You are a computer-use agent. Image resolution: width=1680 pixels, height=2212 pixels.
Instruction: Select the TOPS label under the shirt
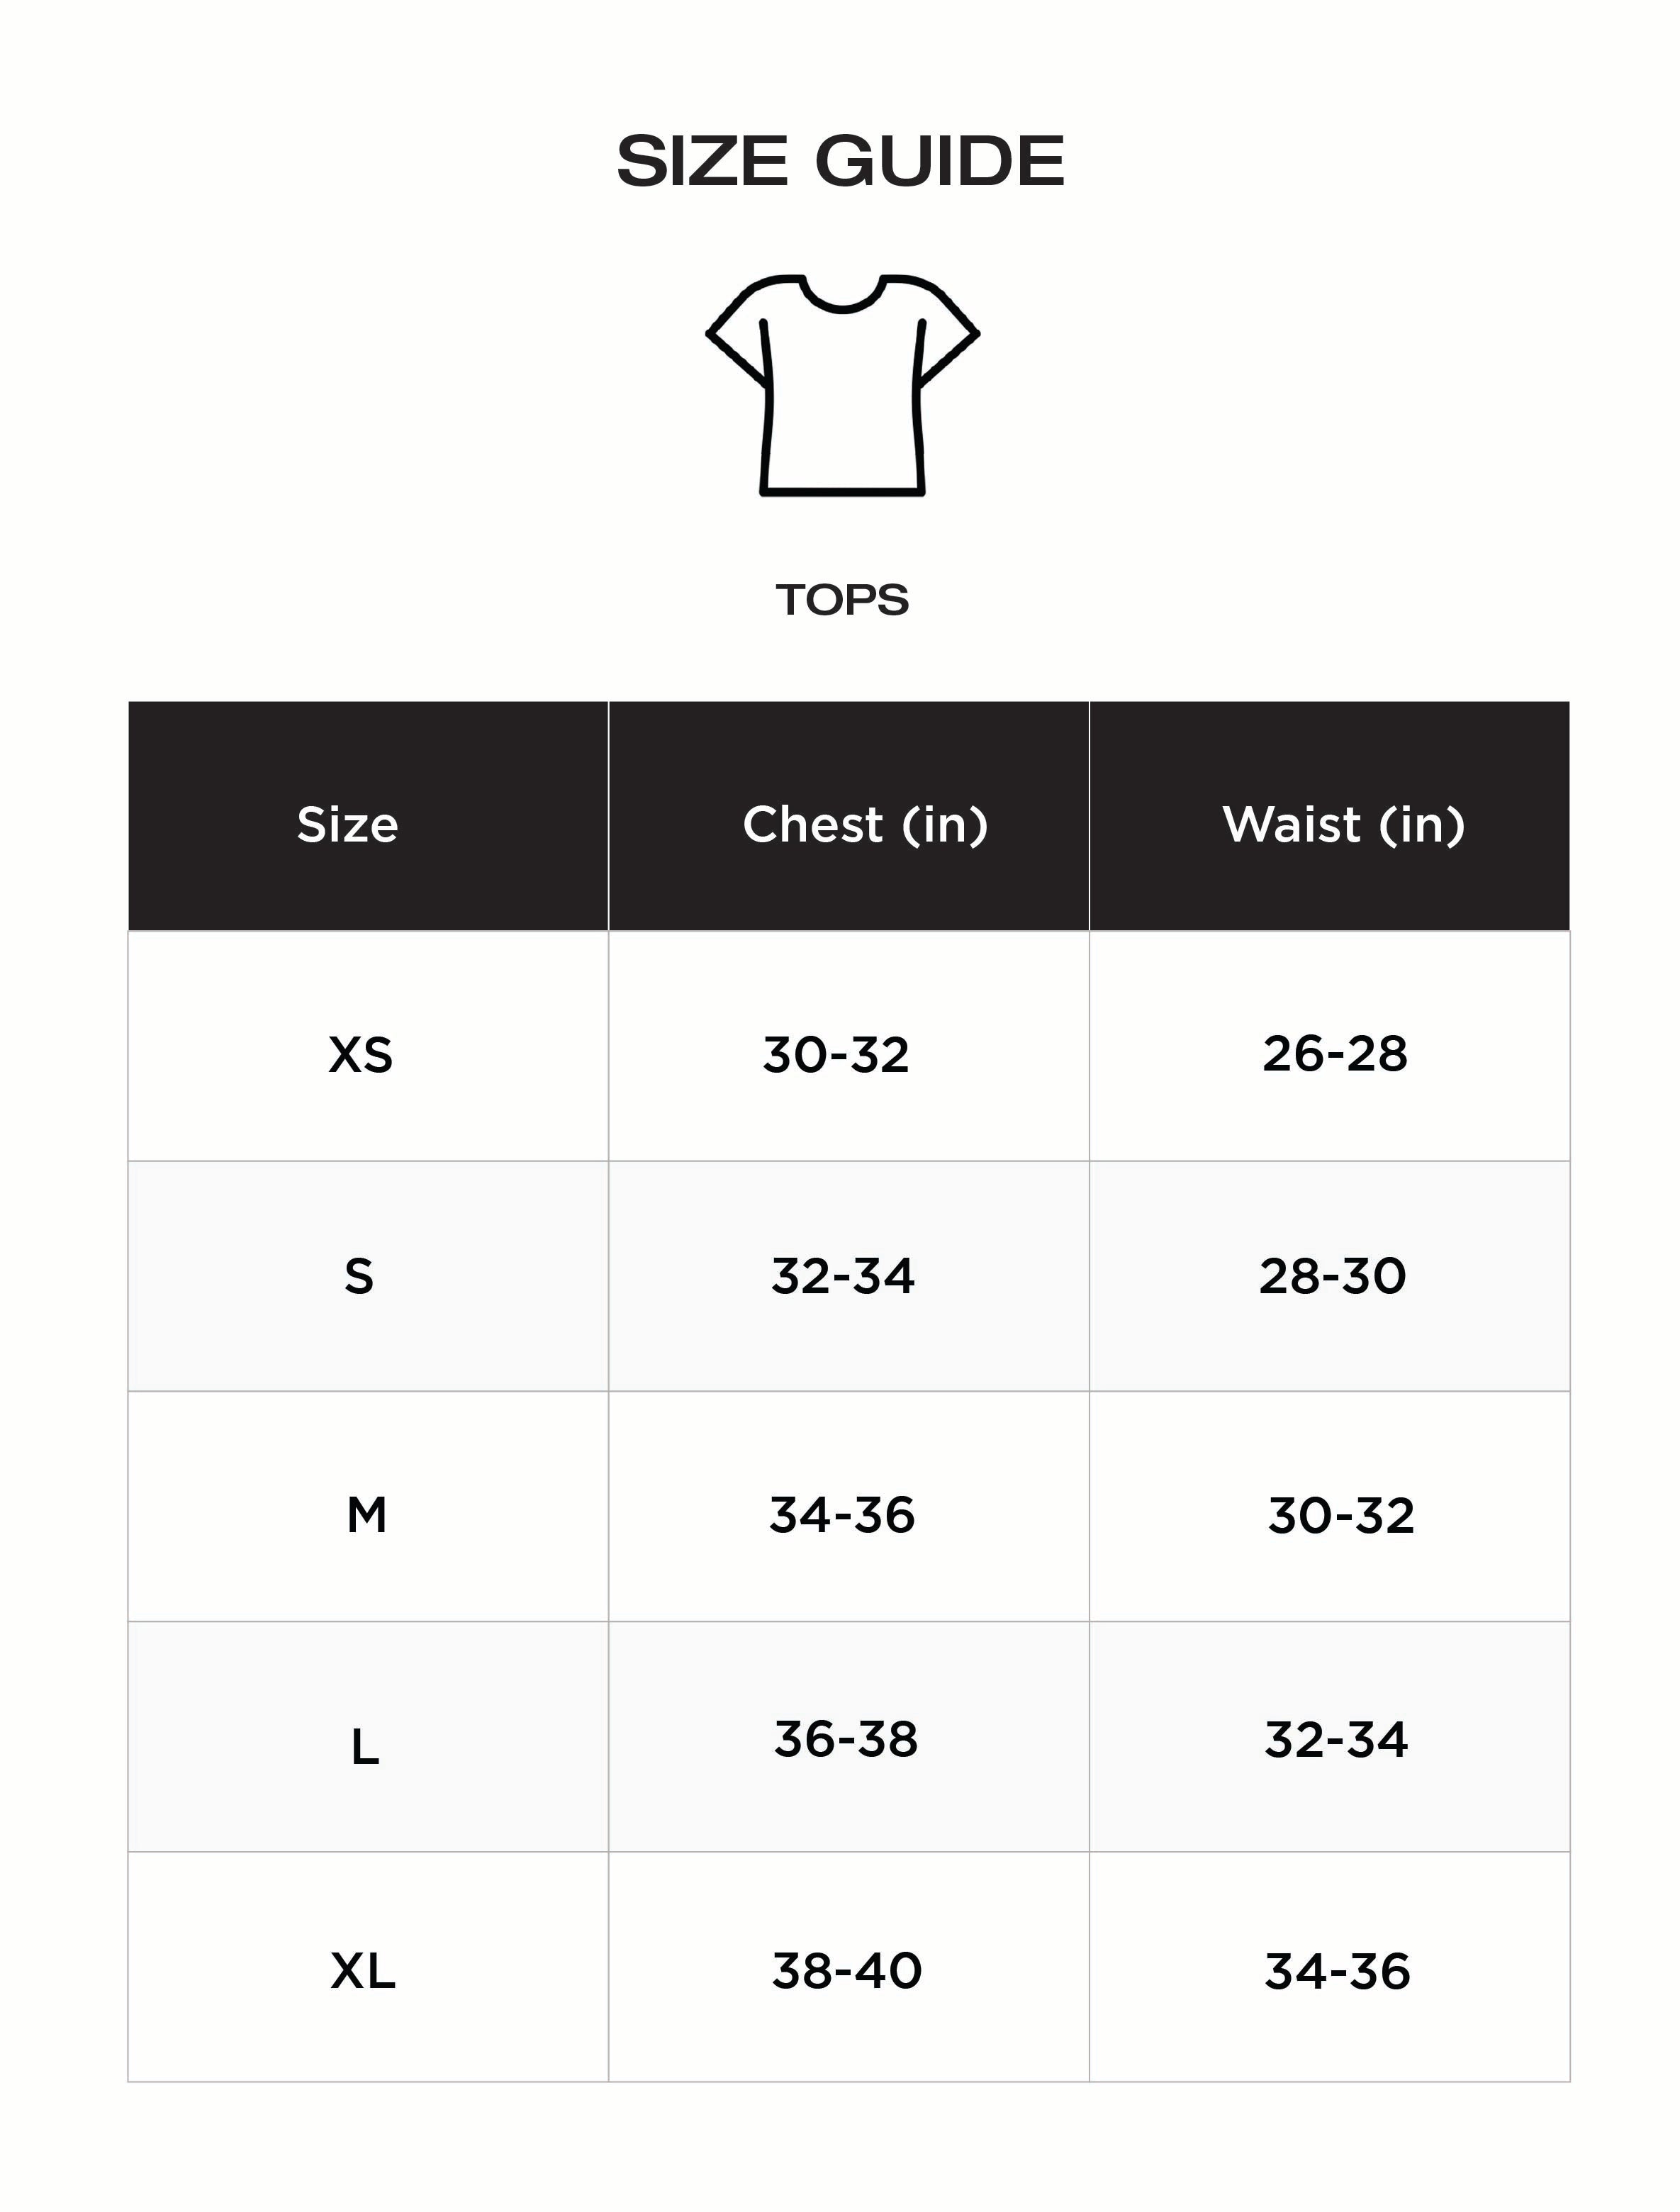tap(842, 600)
